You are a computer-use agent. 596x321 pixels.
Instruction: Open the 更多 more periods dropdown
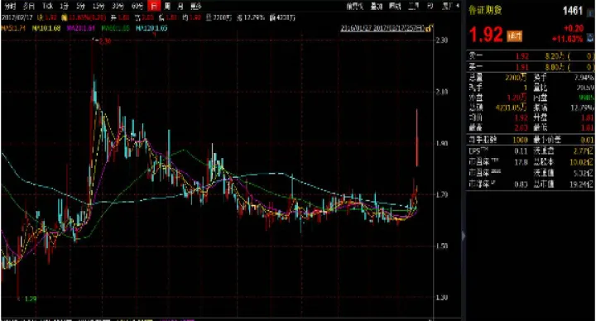[195, 6]
